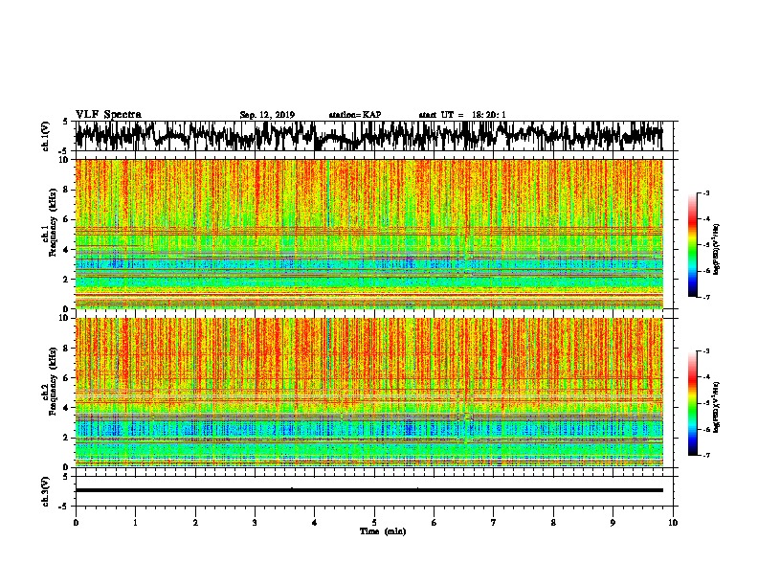
Task: Click the date text "Sep. 12, 2019"
Action: [x=267, y=115]
